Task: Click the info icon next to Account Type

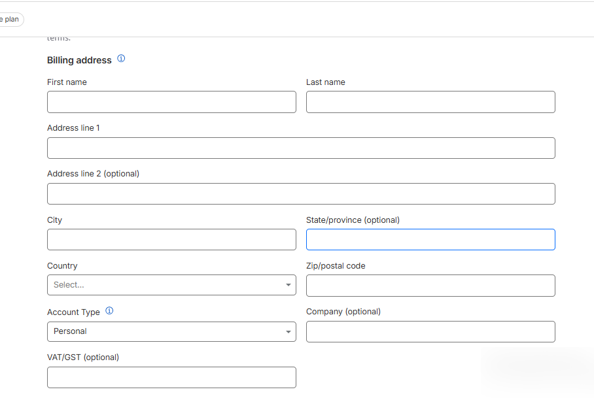Action: tap(109, 310)
